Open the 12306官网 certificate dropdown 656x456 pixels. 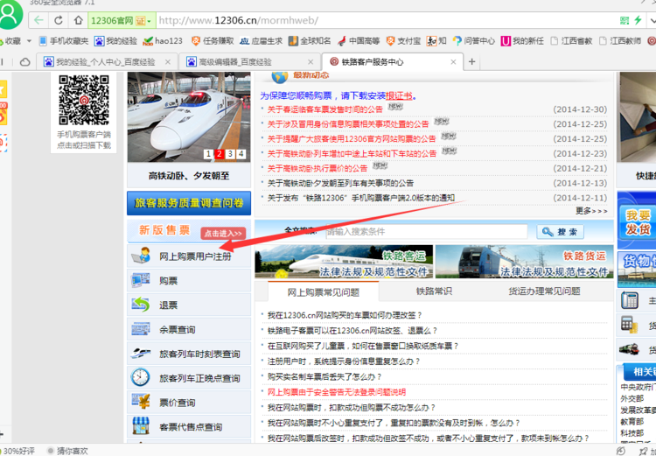[122, 20]
